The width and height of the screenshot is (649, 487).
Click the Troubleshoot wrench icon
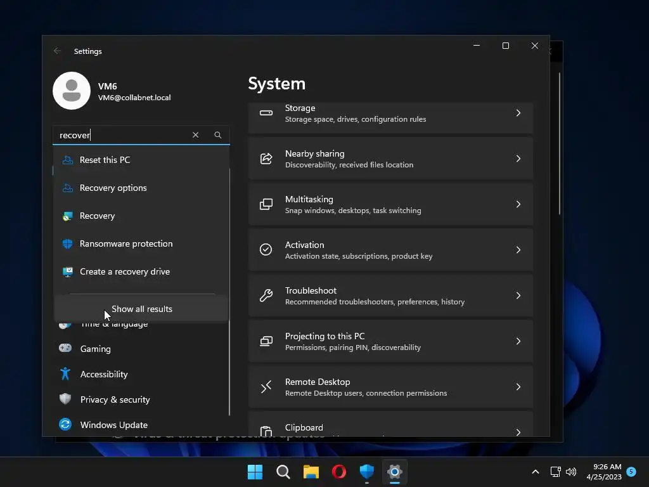(266, 295)
